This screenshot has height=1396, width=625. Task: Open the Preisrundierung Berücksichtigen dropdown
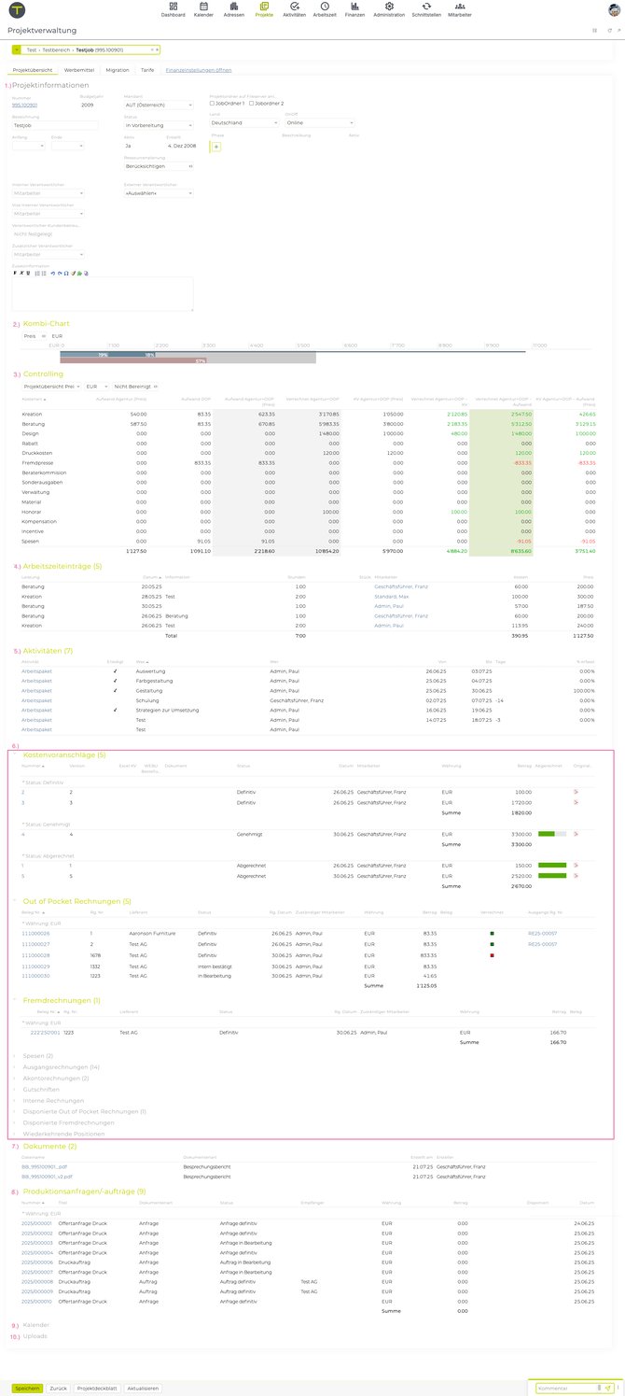coord(159,165)
